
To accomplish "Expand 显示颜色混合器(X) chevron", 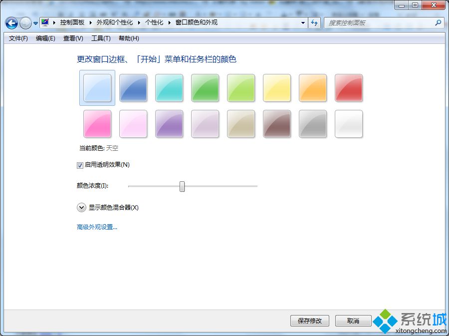I will click(81, 207).
